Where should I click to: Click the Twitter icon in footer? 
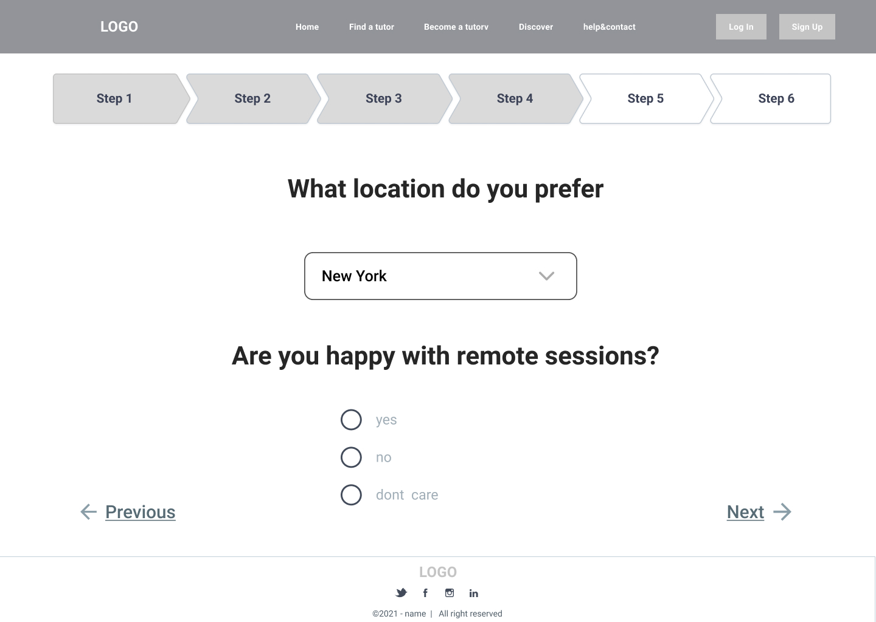point(401,593)
